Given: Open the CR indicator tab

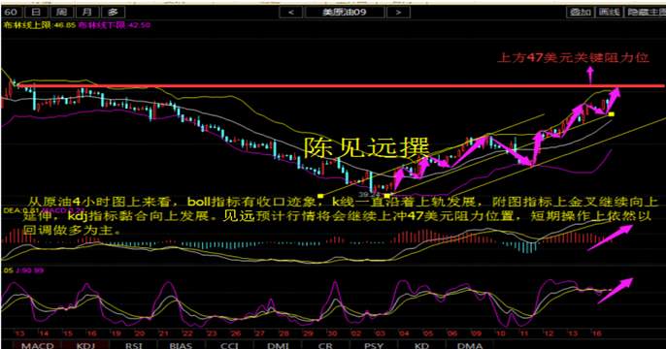Looking at the screenshot, I should [x=326, y=345].
